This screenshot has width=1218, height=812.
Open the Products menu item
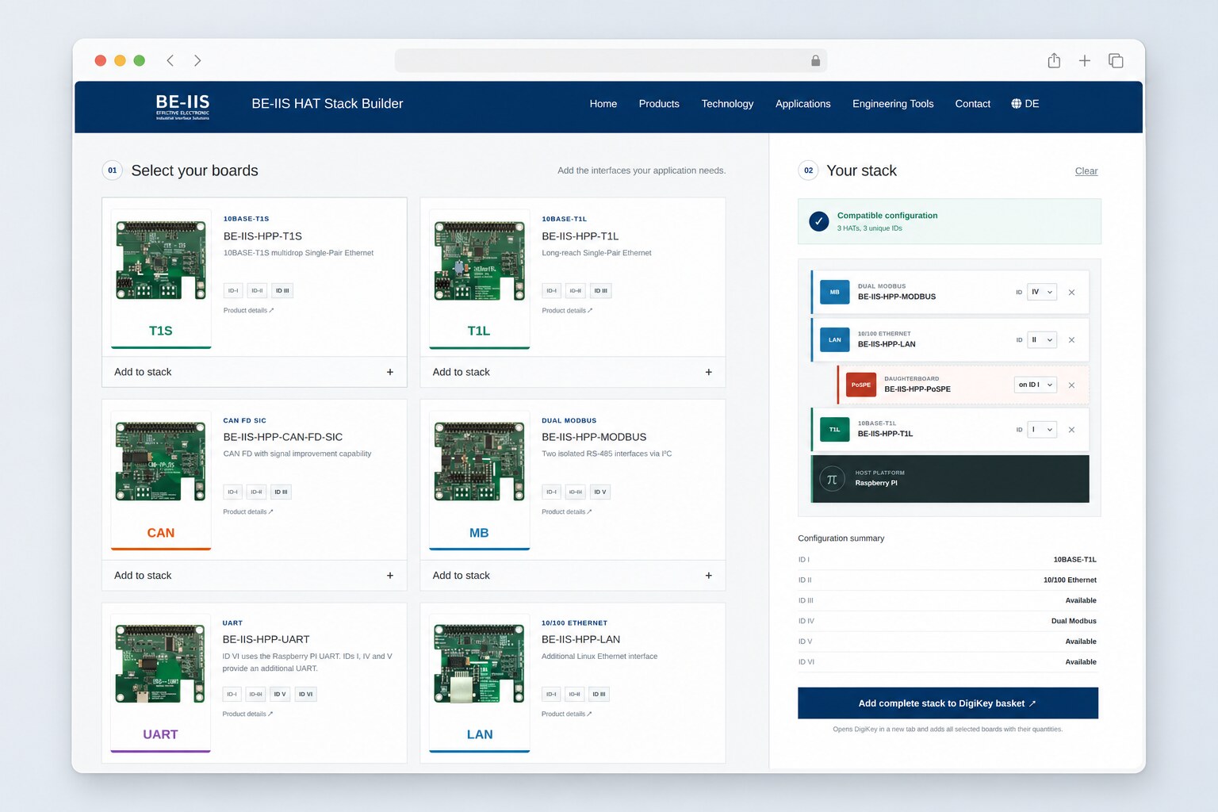coord(659,104)
